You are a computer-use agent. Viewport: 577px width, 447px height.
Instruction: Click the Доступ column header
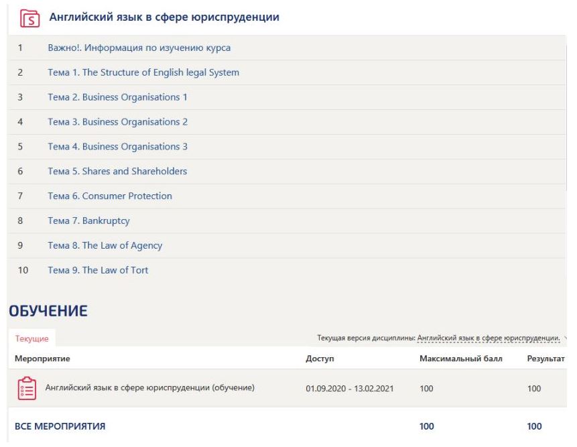[x=320, y=359]
